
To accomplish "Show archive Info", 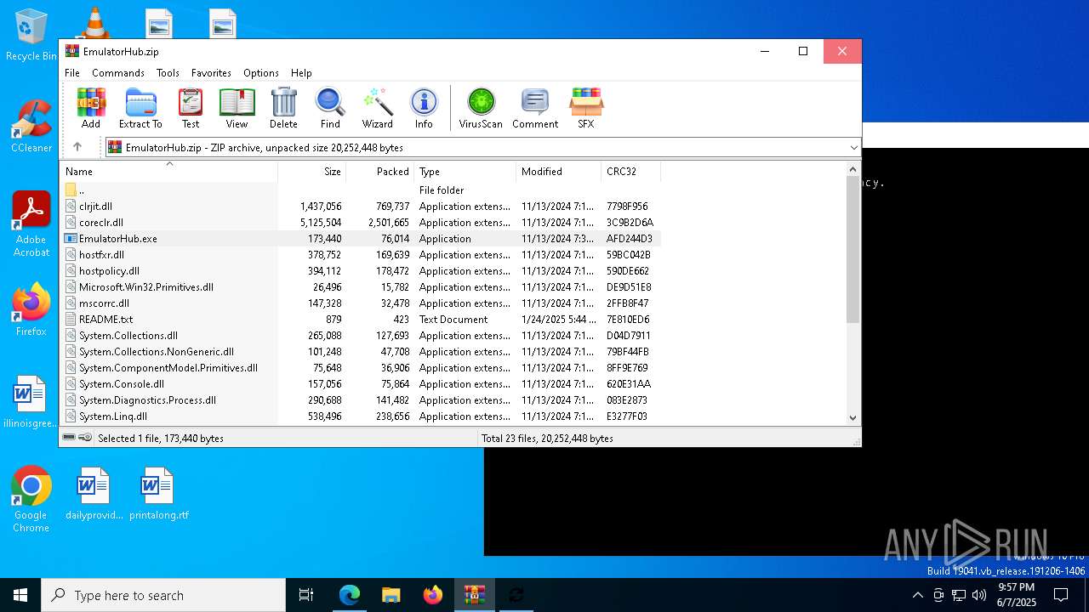I will click(x=424, y=108).
